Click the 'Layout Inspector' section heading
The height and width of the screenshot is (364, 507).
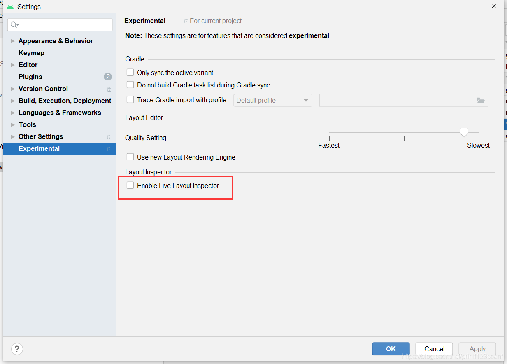tap(148, 172)
